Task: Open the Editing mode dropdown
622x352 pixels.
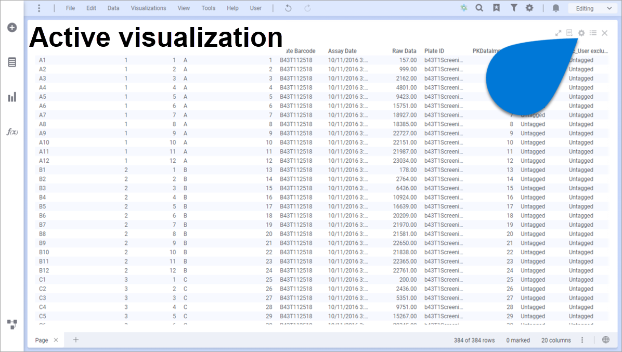Action: [592, 8]
